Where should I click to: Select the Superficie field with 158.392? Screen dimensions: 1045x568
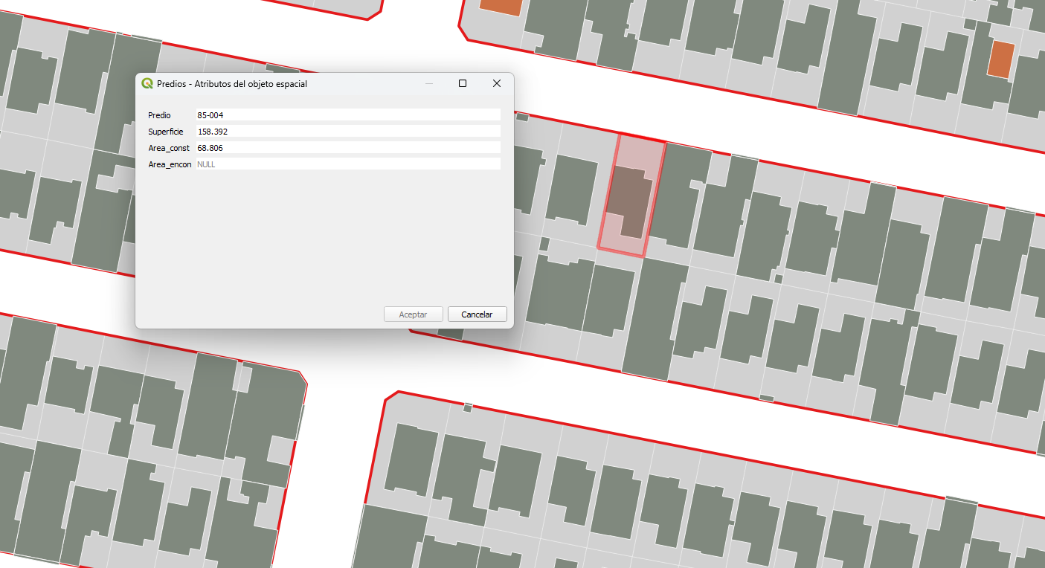point(347,132)
